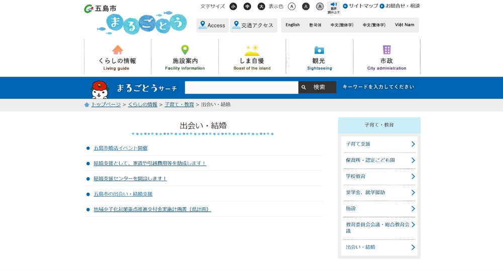Open the しま自慢 Boast of the island menu
503x271 pixels.
252,57
